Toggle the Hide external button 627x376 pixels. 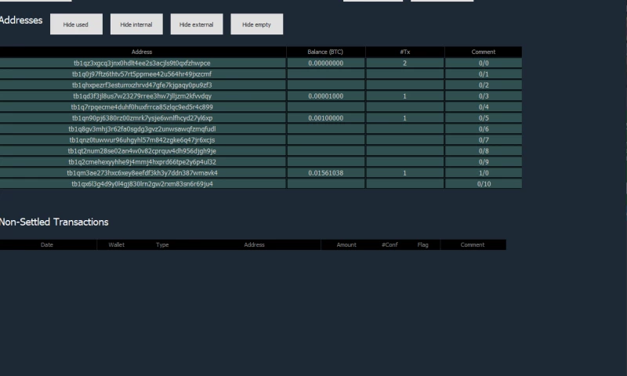(x=197, y=24)
